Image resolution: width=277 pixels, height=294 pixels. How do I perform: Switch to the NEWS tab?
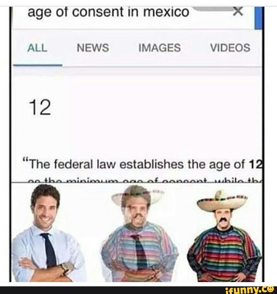93,48
